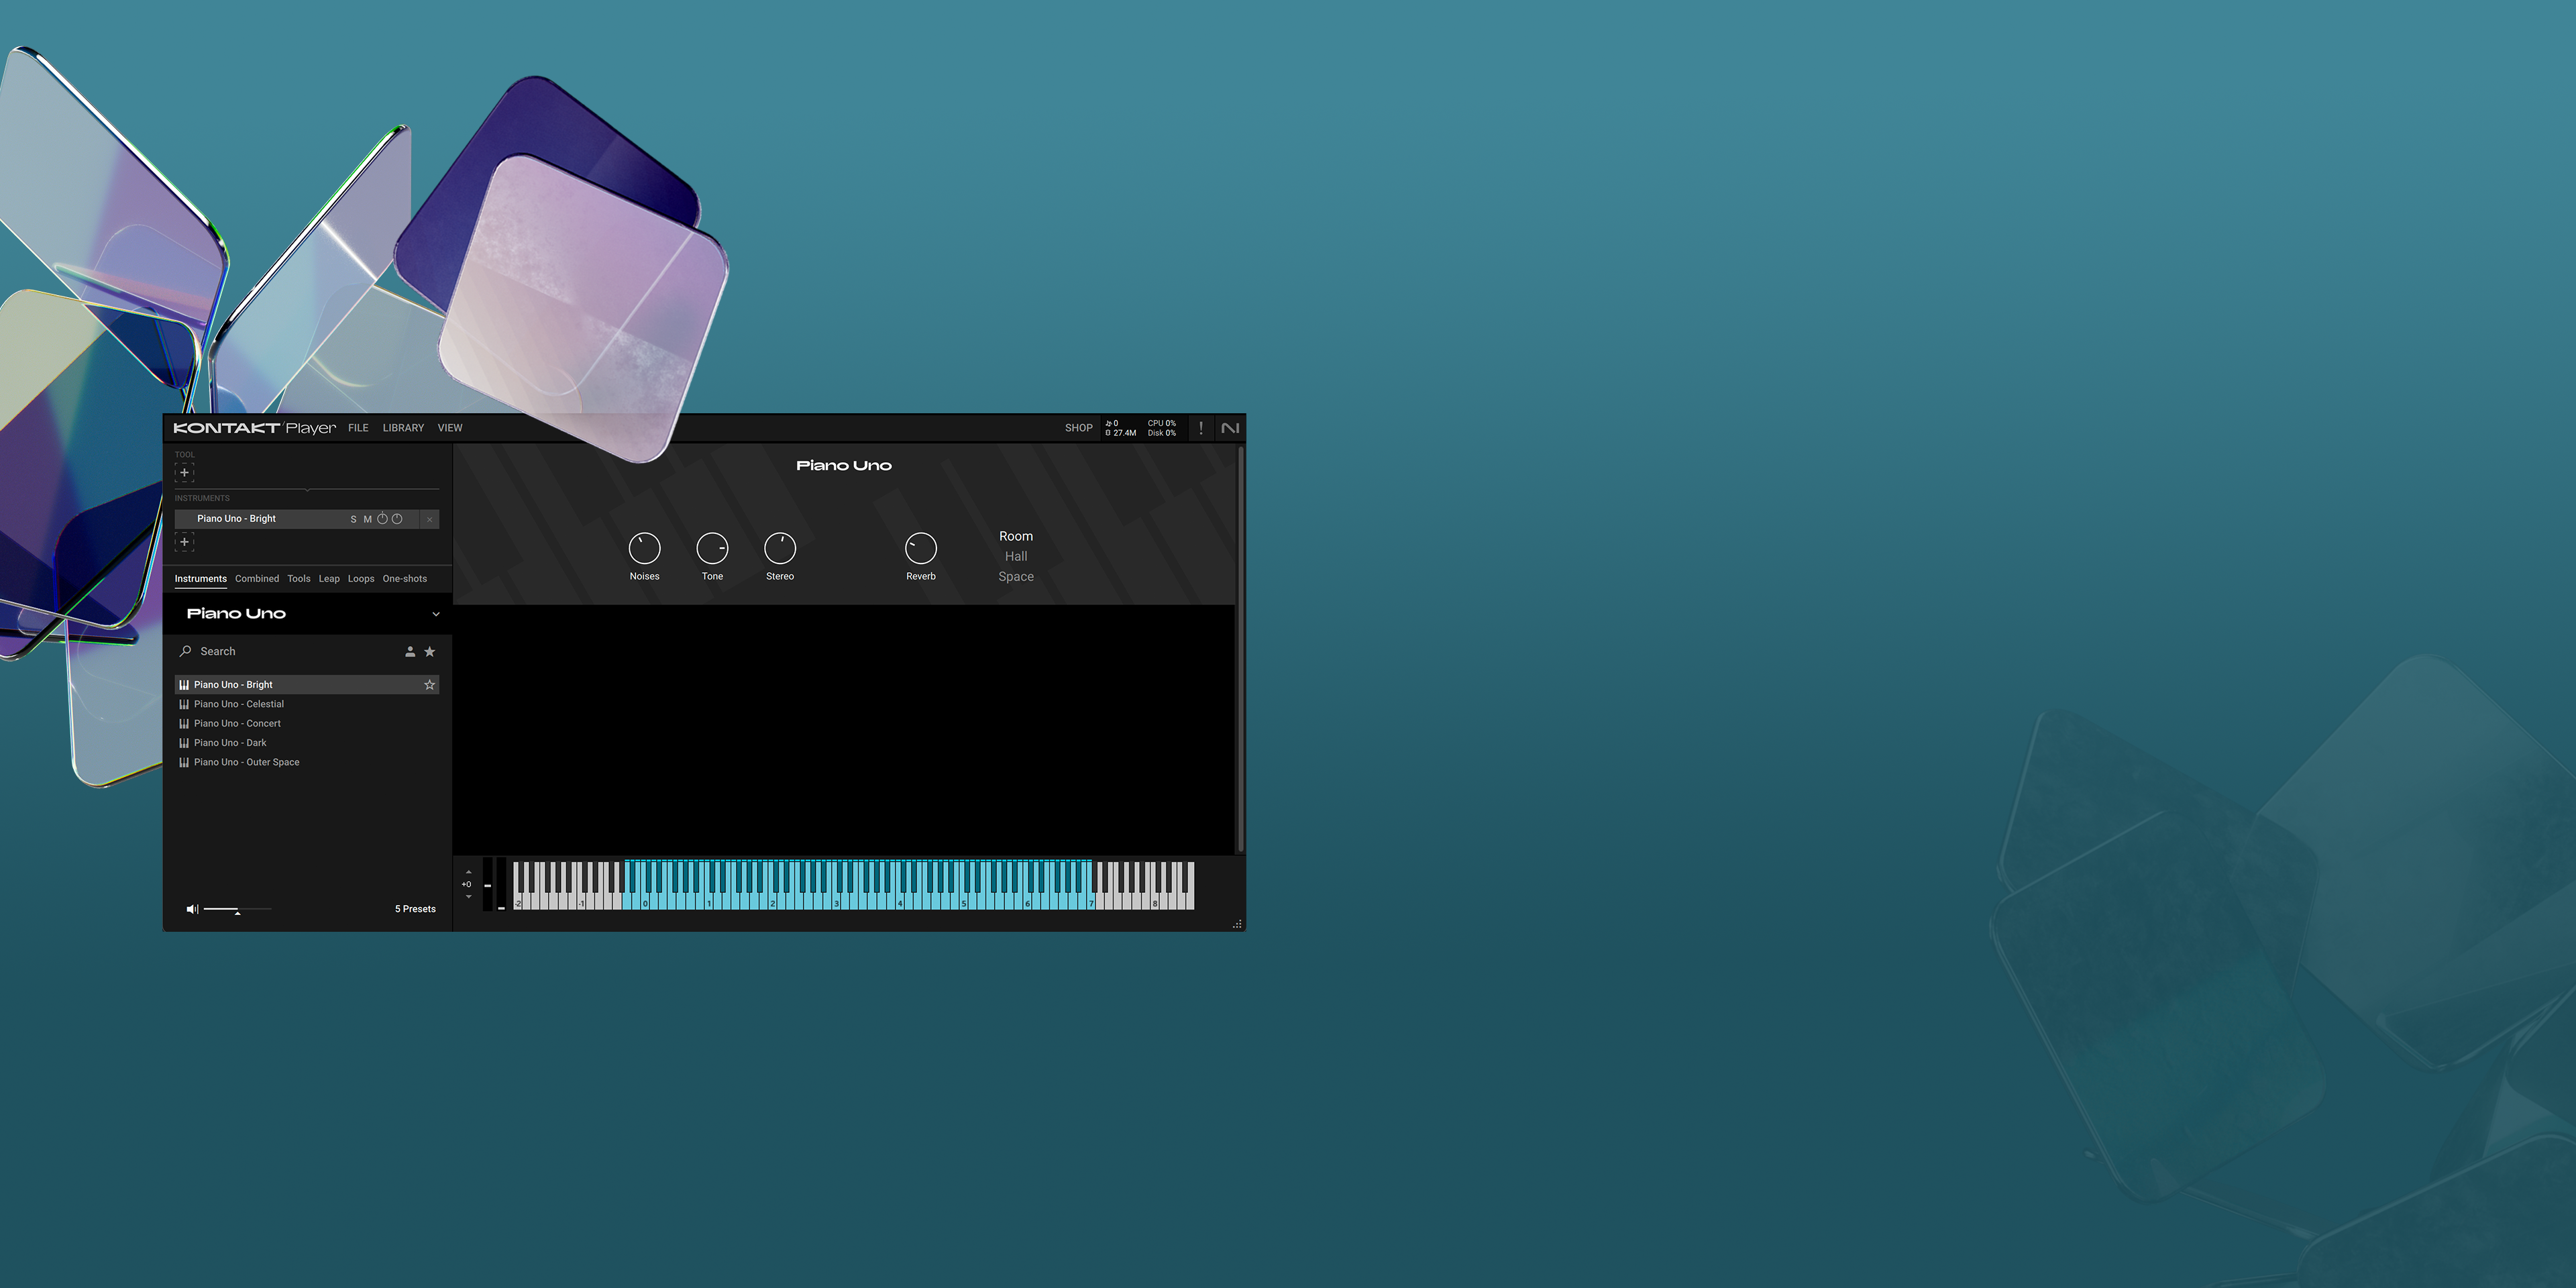Click the Native Instruments logo icon
This screenshot has width=2576, height=1288.
click(x=1230, y=428)
